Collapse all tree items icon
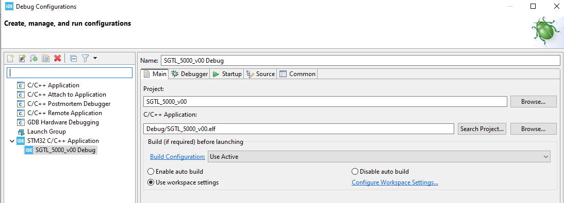This screenshot has height=203, width=564. coord(74,59)
